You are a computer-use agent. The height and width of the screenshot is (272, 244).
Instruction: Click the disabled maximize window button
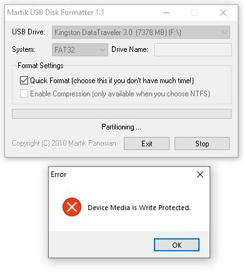click(x=195, y=13)
